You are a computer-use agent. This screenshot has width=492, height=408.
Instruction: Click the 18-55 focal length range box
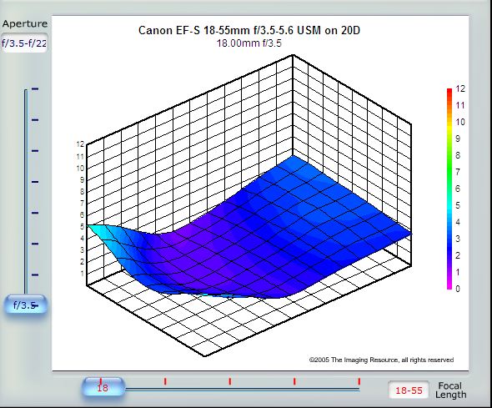[x=409, y=390]
